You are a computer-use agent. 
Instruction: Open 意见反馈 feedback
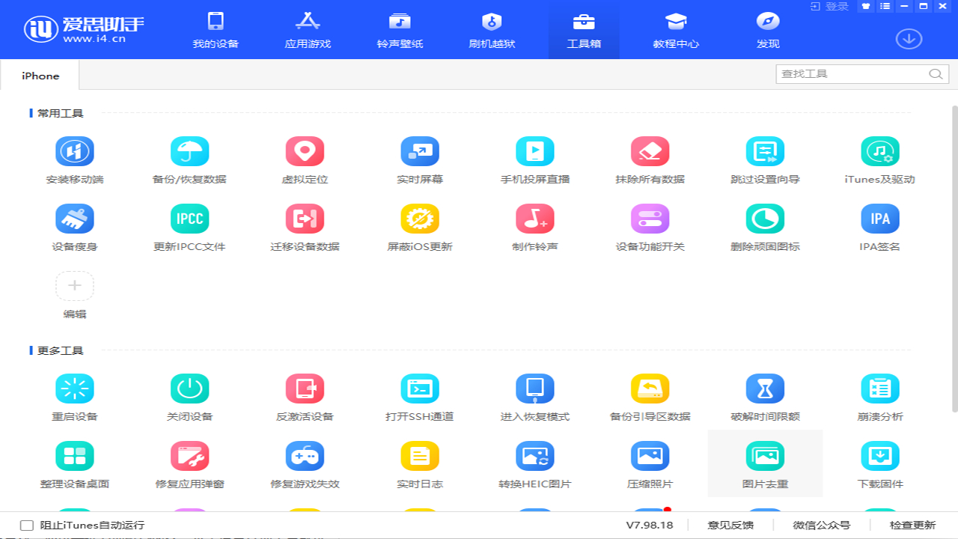(730, 525)
